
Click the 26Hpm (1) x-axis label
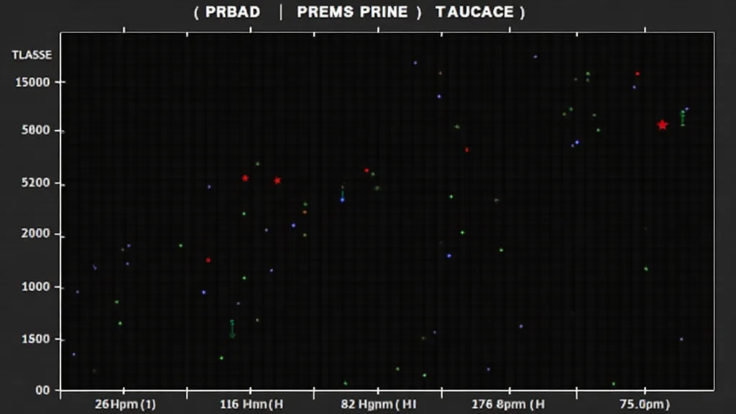[125, 404]
